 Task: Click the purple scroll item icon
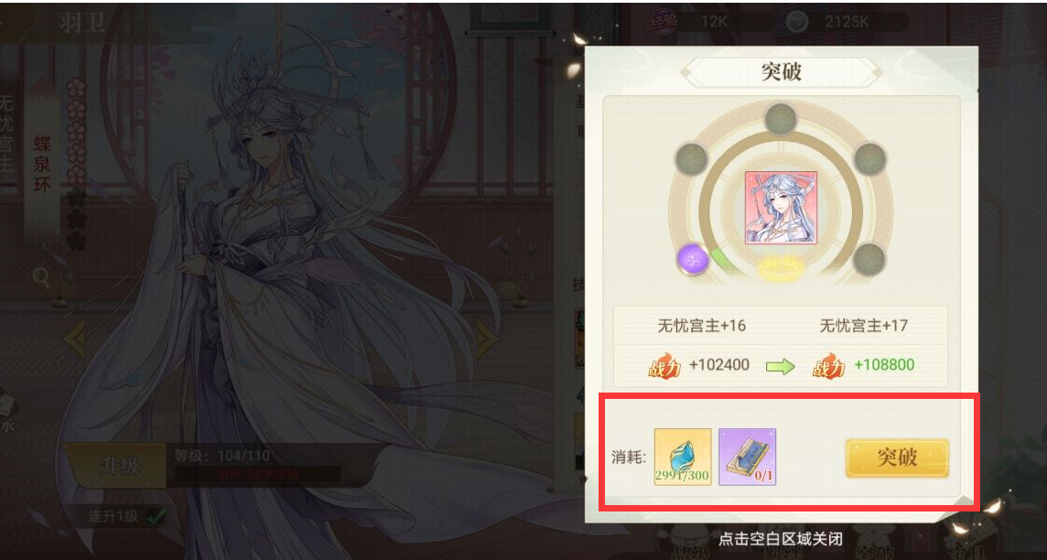747,457
